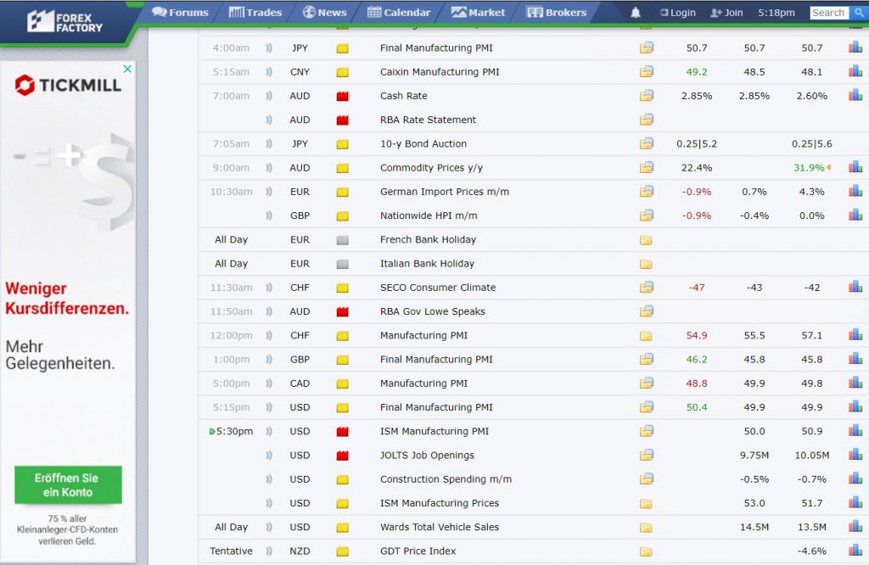Open the detail folder for SECO Consumer Climate
Image resolution: width=869 pixels, height=565 pixels.
tap(647, 288)
